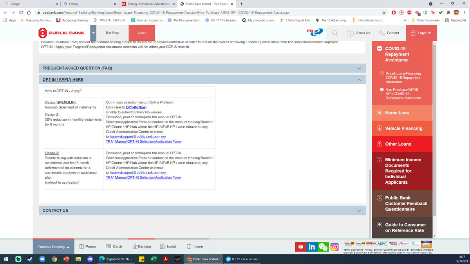Click the PBe logo in the header
This screenshot has width=470, height=264.
click(x=315, y=32)
